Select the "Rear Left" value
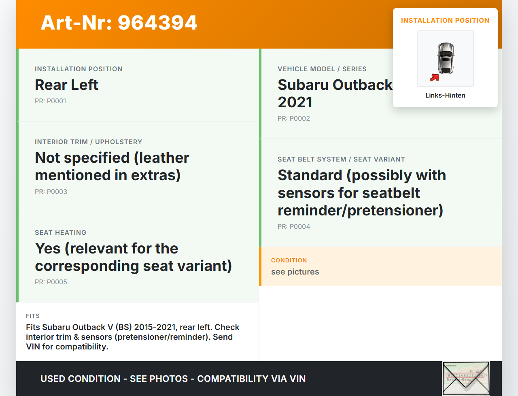Viewport: 518px width, 396px height. click(67, 85)
